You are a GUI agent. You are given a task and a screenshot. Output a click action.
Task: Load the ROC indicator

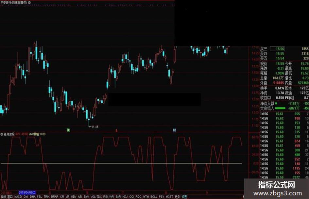click(x=139, y=197)
